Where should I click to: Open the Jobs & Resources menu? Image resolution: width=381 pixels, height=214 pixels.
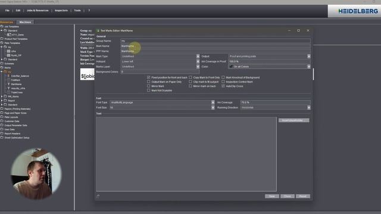(38, 11)
